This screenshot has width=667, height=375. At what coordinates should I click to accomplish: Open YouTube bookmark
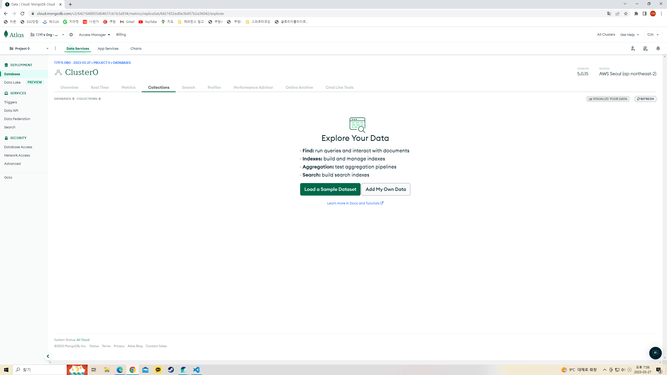tap(148, 22)
